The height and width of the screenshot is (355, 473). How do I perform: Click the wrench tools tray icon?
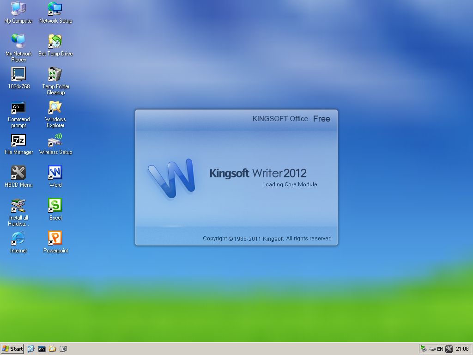(449, 349)
